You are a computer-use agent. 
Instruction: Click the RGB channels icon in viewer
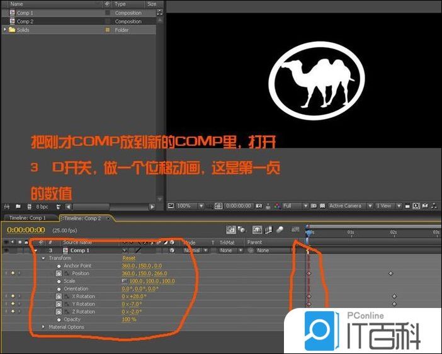click(277, 206)
